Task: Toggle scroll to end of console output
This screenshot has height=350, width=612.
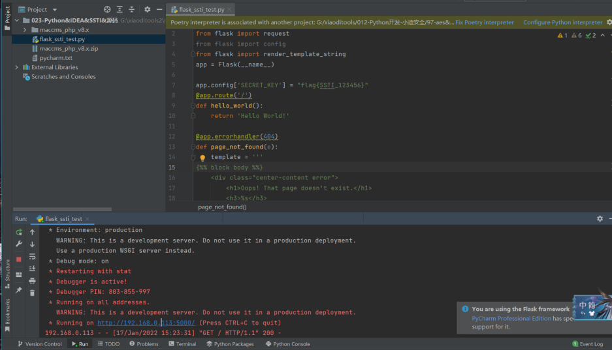Action: tap(33, 269)
